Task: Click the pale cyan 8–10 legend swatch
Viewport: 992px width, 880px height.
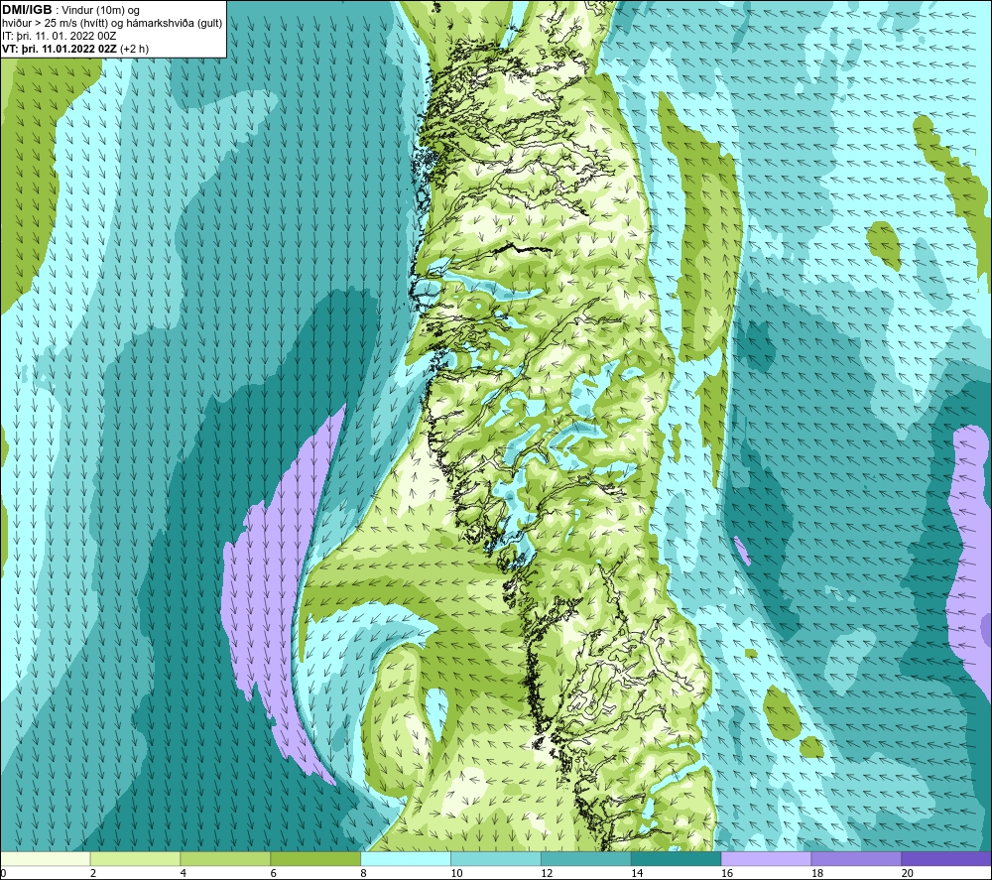Action: [406, 858]
